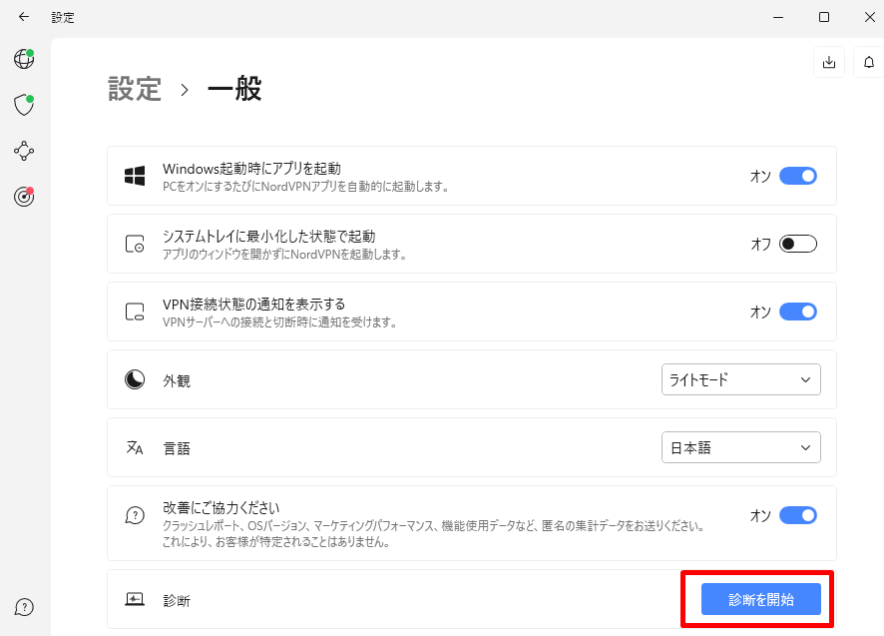The width and height of the screenshot is (884, 636).
Task: Turn off 改善にご協力ください data sharing switch
Action: coord(798,515)
